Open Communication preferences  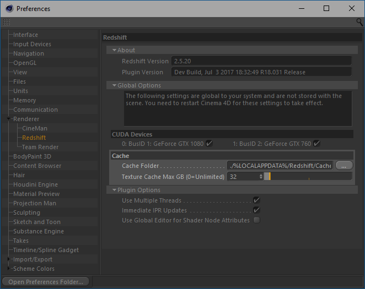35,110
